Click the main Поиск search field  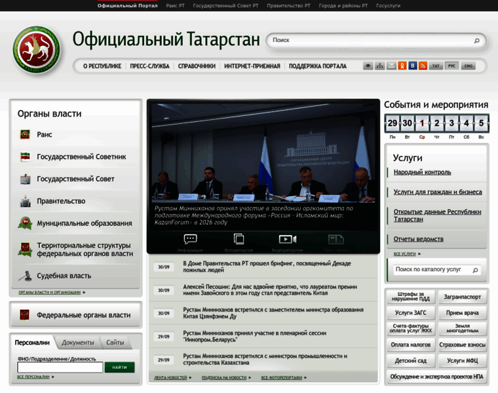pyautogui.click(x=376, y=41)
